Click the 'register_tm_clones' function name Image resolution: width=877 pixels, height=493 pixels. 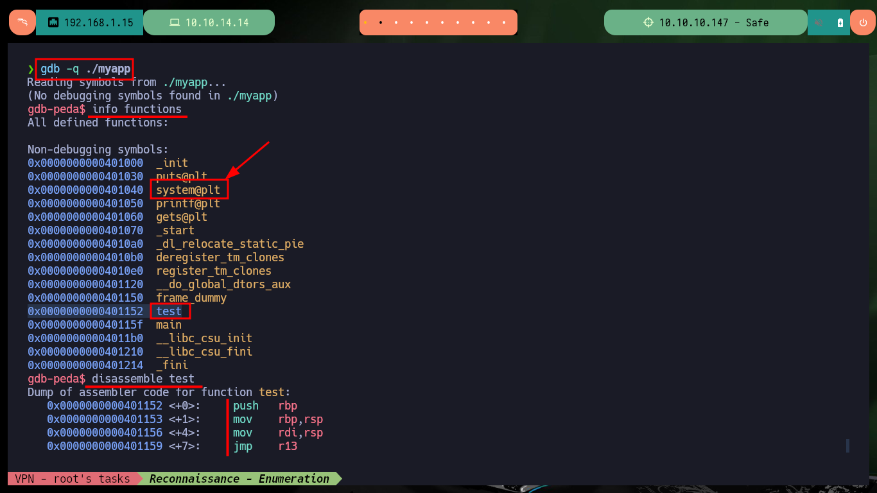click(x=214, y=271)
